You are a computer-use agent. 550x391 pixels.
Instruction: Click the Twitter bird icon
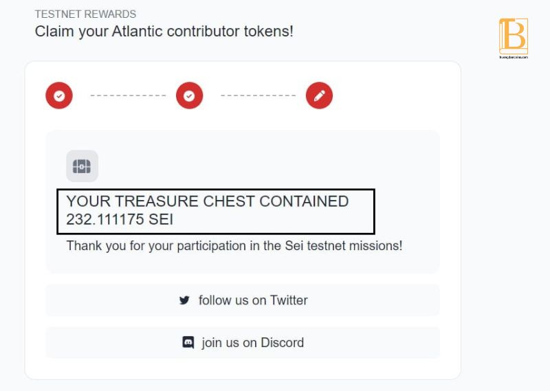184,300
